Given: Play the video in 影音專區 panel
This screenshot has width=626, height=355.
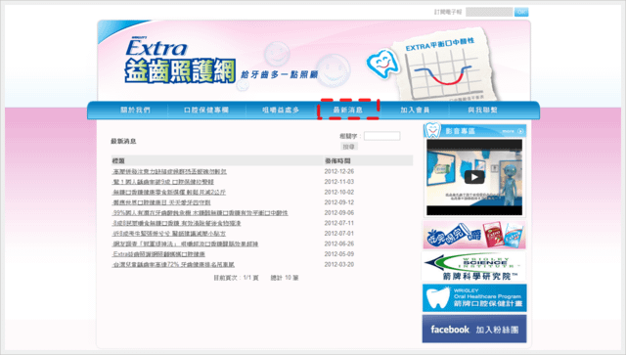Looking at the screenshot, I should [x=474, y=177].
